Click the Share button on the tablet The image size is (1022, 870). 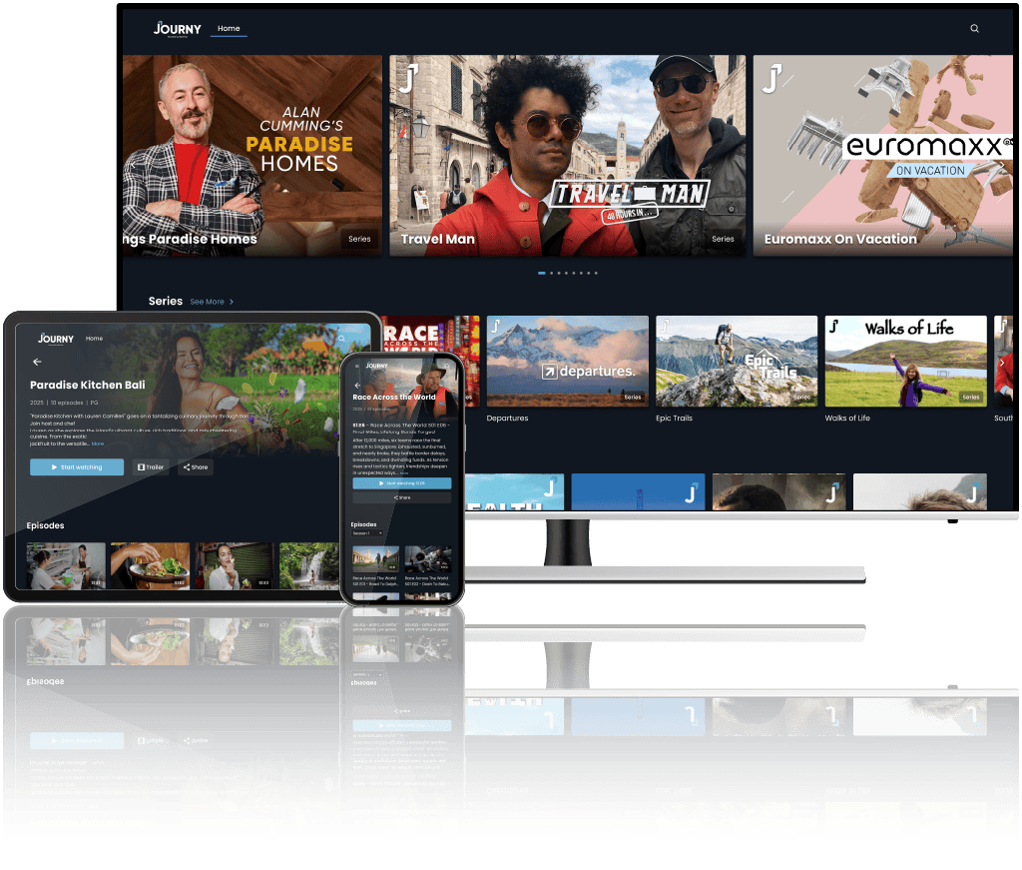pos(195,466)
